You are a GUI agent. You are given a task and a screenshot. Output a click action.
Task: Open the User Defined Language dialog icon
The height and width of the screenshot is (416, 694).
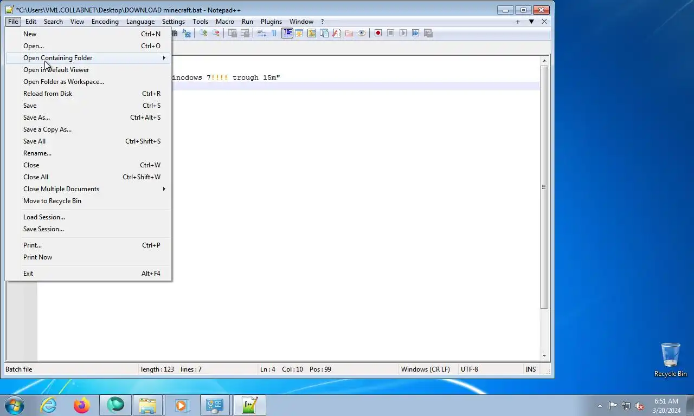299,33
